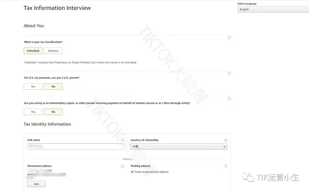Choose No for intermediary agent question
Screen dimensions: 309x191
(53, 112)
